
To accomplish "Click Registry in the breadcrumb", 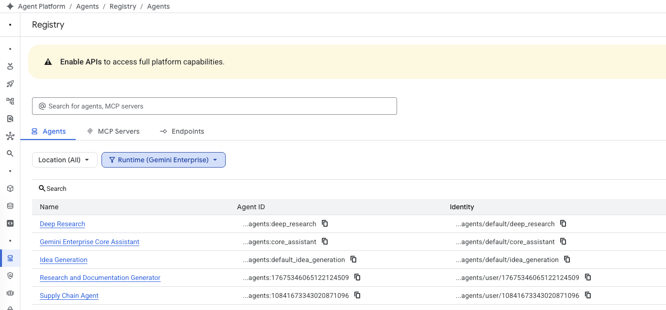I will 123,6.
